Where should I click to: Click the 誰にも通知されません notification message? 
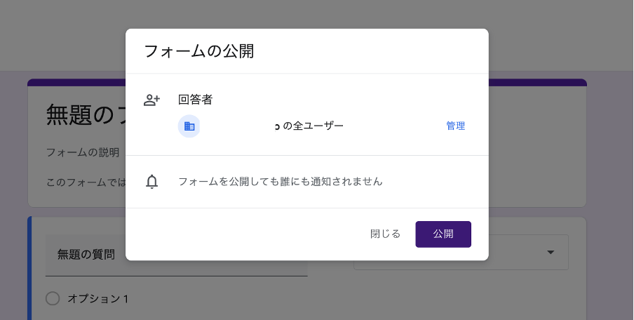[281, 182]
